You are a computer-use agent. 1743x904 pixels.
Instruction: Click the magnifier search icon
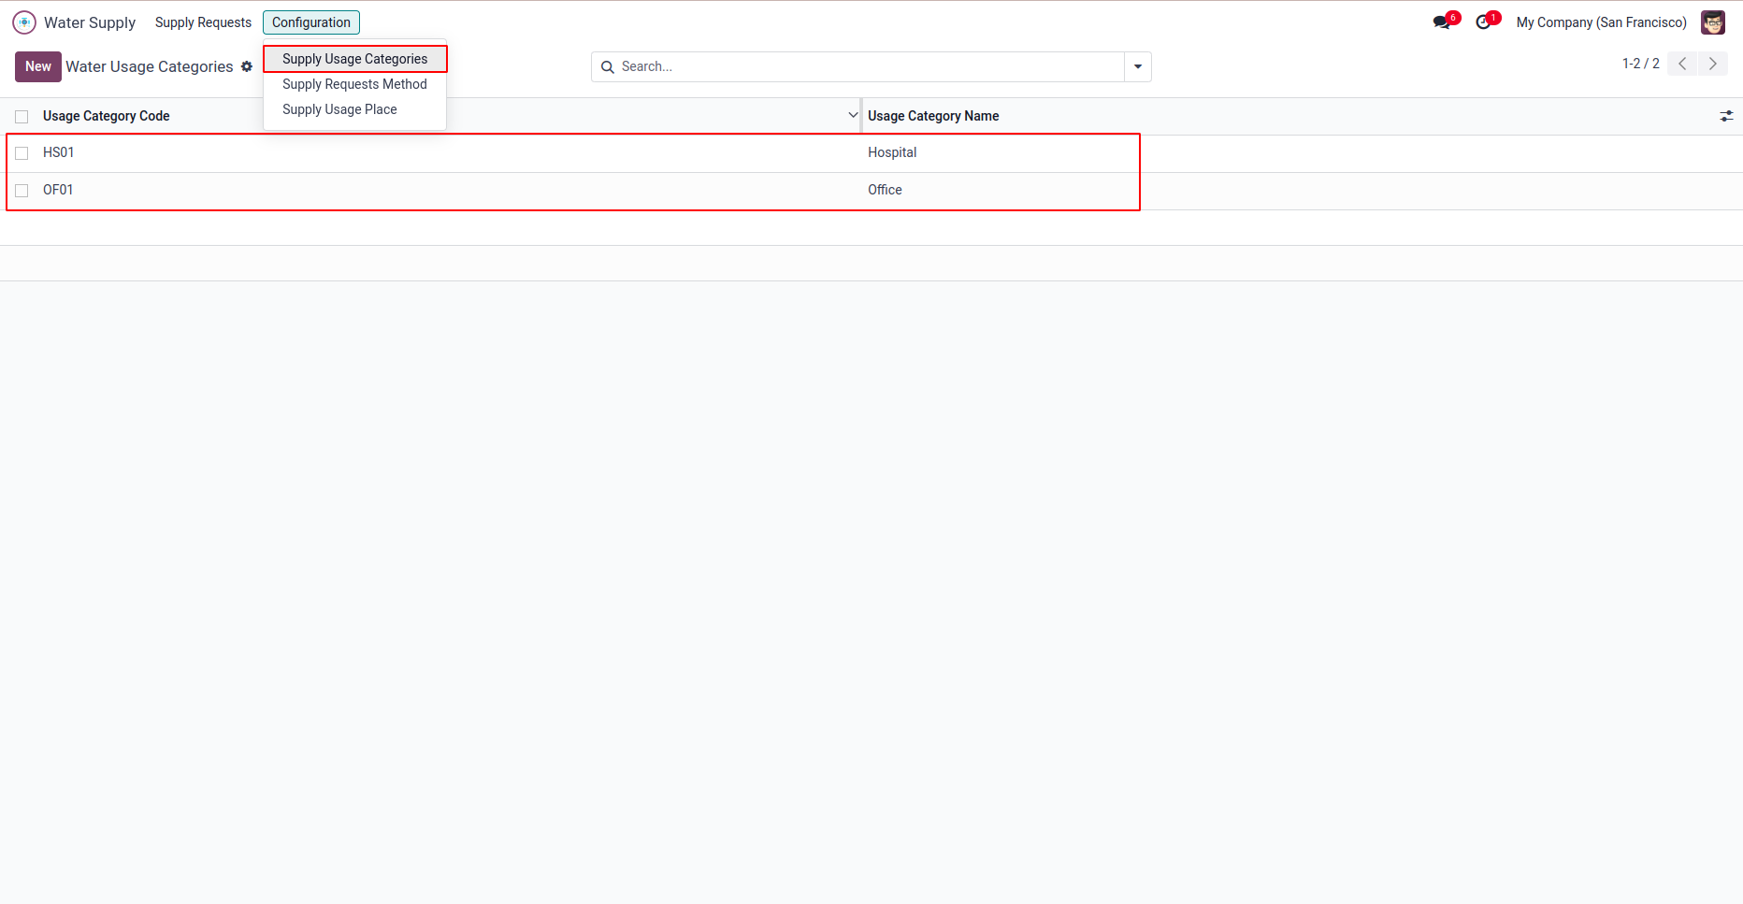tap(608, 67)
